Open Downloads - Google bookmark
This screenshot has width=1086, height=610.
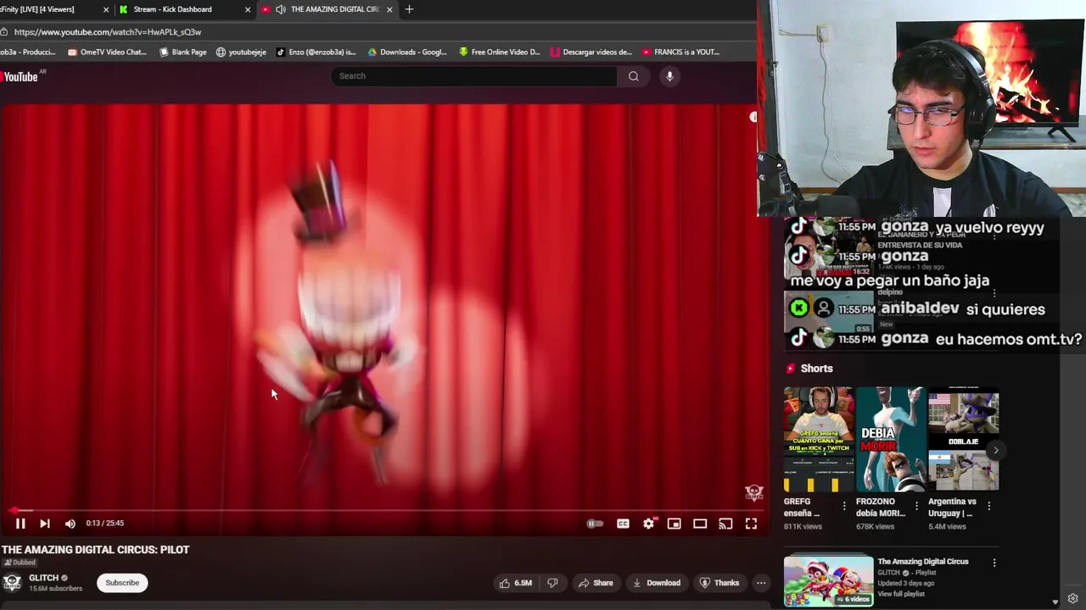point(407,52)
